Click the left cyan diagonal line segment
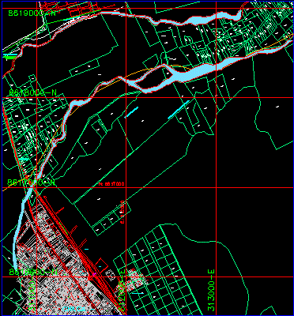The image size is (294, 316). (131, 112)
